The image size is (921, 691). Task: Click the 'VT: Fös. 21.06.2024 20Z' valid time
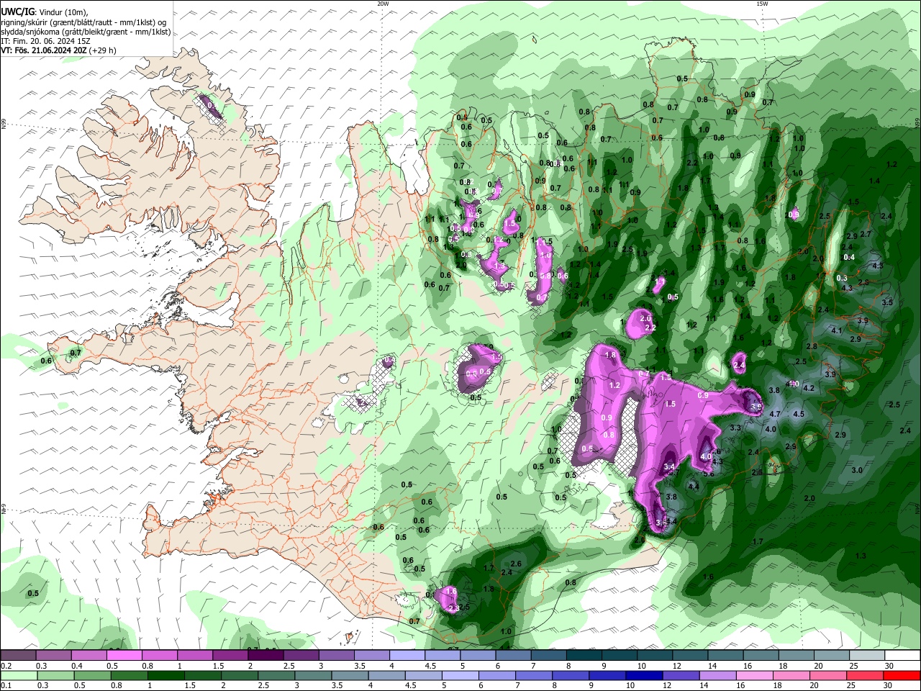pyautogui.click(x=44, y=50)
